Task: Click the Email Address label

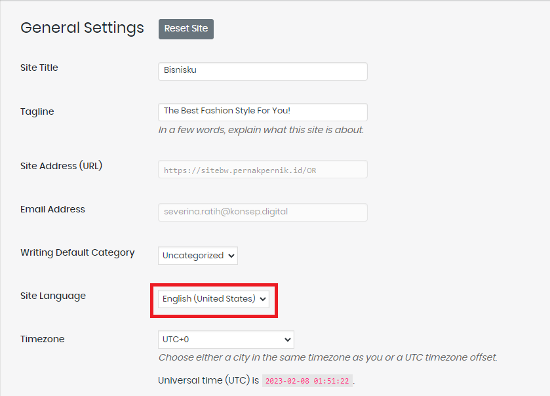Action: (x=52, y=209)
